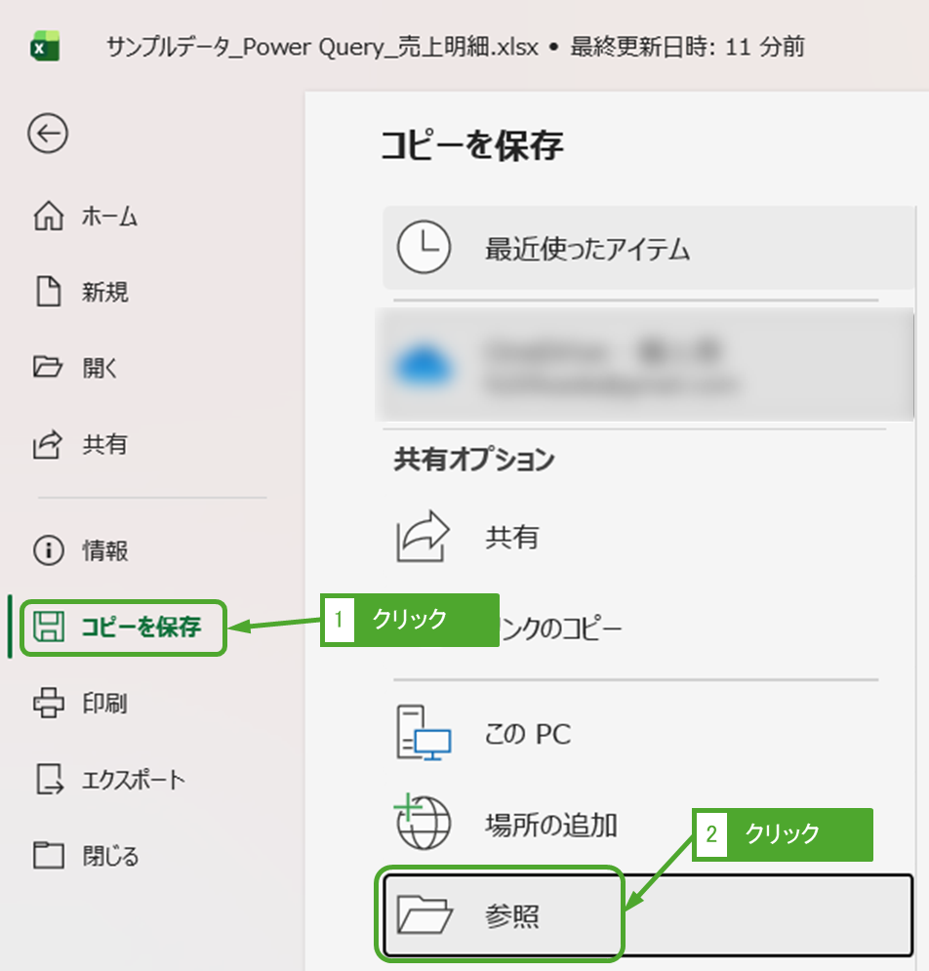
Task: Click the 参照 folder icon
Action: [424, 915]
